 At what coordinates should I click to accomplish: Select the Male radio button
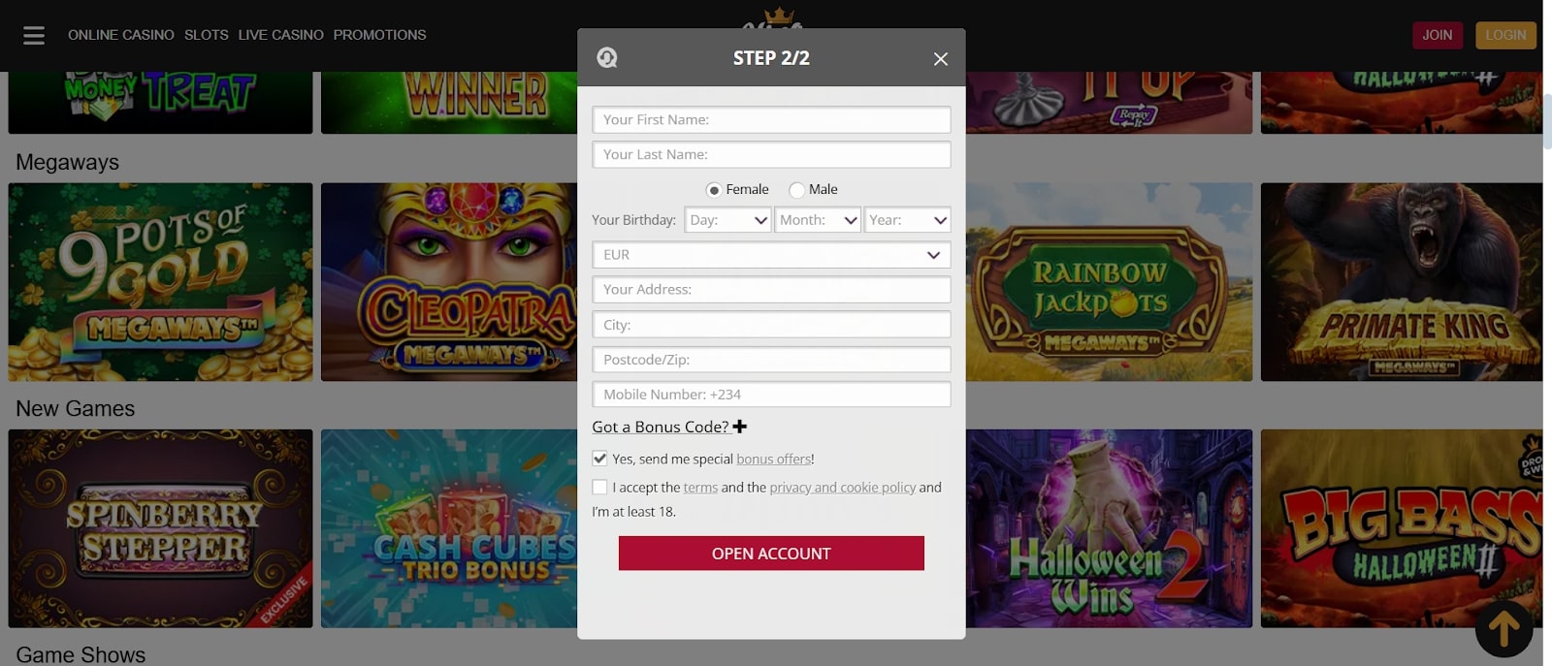(x=796, y=190)
